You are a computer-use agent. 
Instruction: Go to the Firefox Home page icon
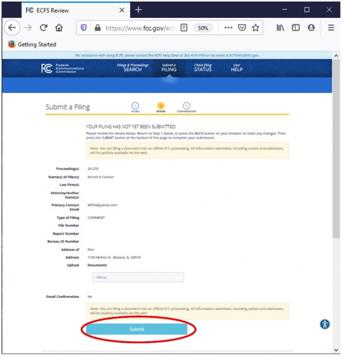point(59,28)
